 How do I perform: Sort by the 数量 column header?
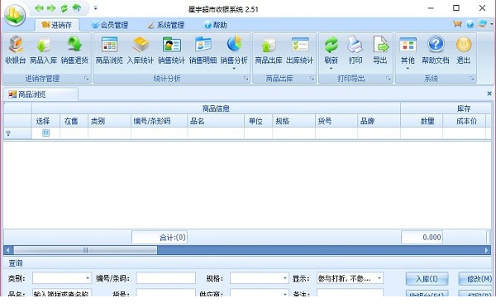[x=422, y=121]
